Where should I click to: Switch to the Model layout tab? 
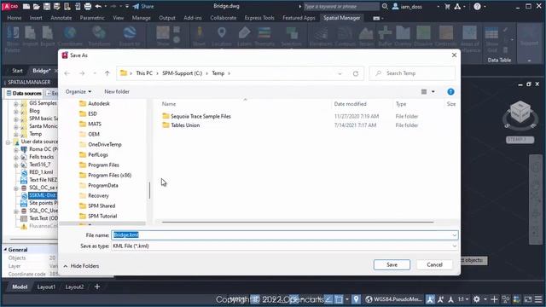pyautogui.click(x=20, y=287)
